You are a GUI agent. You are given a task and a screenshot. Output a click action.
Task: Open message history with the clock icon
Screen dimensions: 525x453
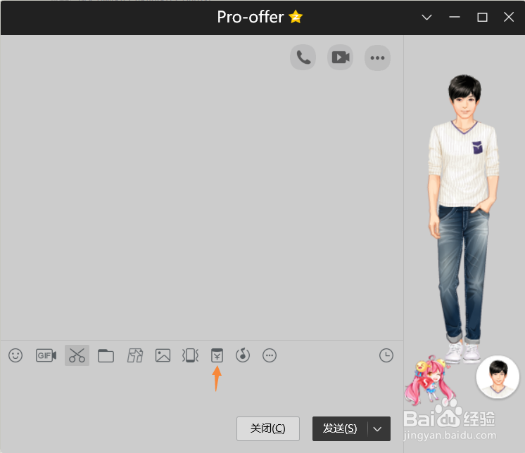tap(386, 355)
